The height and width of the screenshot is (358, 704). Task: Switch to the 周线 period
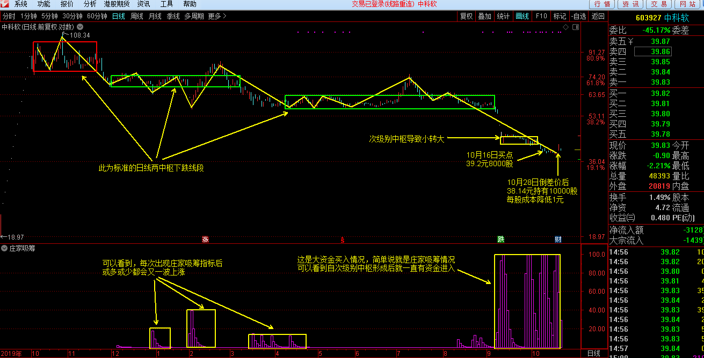(137, 16)
